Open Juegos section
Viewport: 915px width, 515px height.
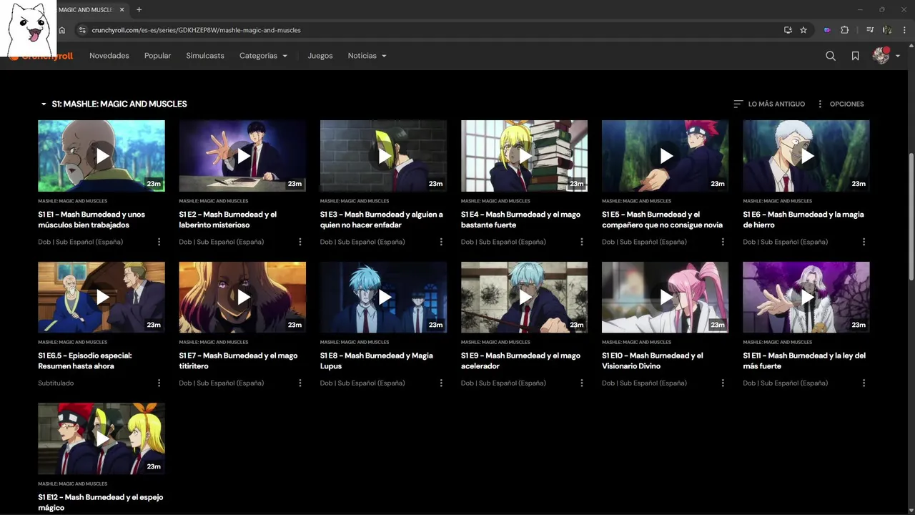click(x=320, y=56)
